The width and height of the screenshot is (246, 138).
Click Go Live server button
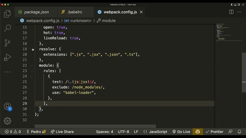[181, 132]
